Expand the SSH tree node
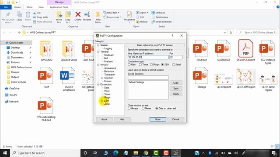 [x=102, y=101]
